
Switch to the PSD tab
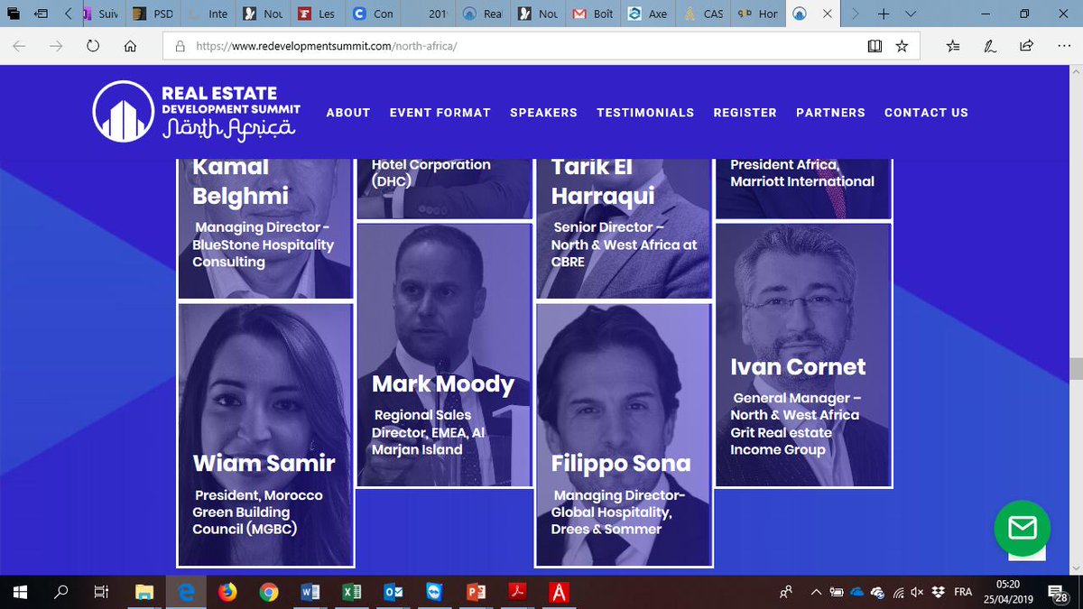(x=153, y=14)
